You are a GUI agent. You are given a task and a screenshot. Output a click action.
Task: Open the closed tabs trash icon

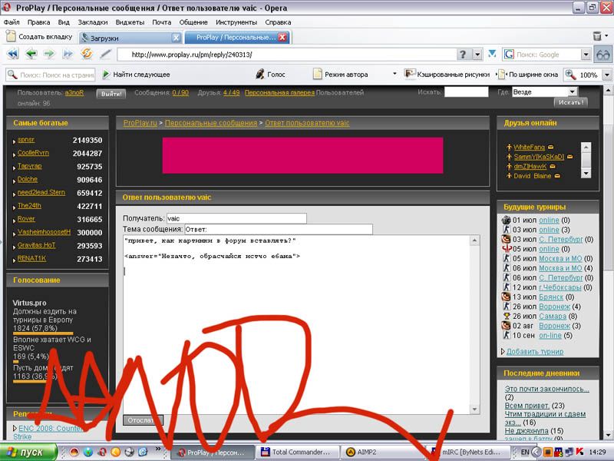[597, 36]
